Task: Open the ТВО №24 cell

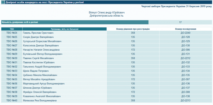Action: point(12,33)
